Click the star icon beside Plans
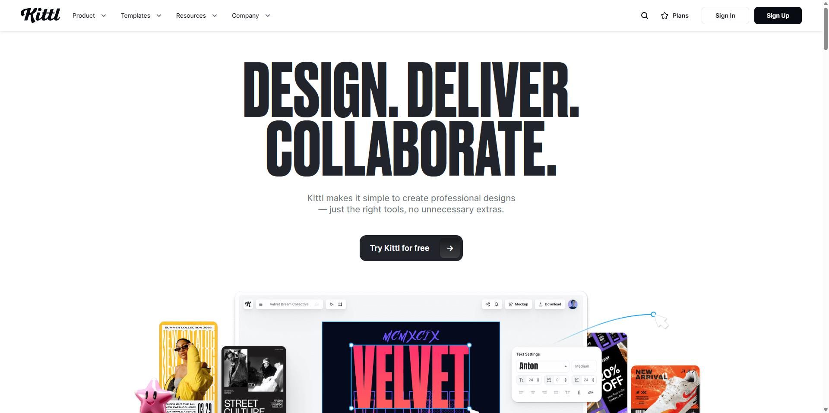Viewport: 829px width, 413px height. 664,16
